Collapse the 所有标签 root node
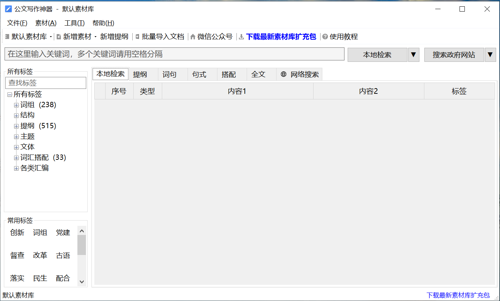500x301 pixels. (x=10, y=94)
